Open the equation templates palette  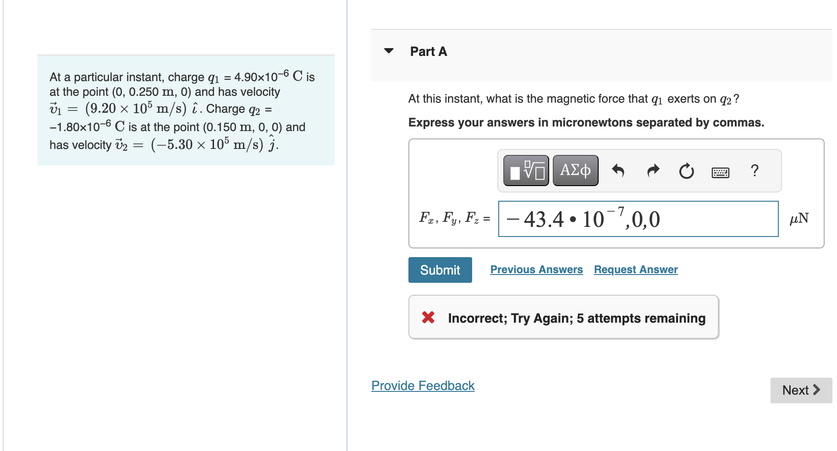(x=525, y=170)
